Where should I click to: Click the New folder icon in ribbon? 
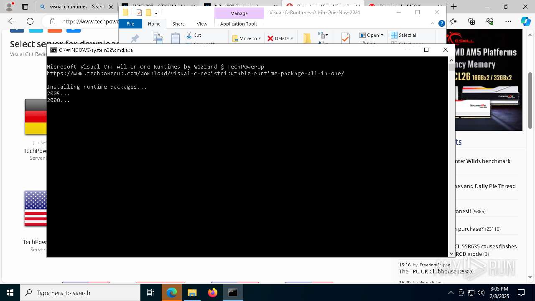click(x=307, y=38)
